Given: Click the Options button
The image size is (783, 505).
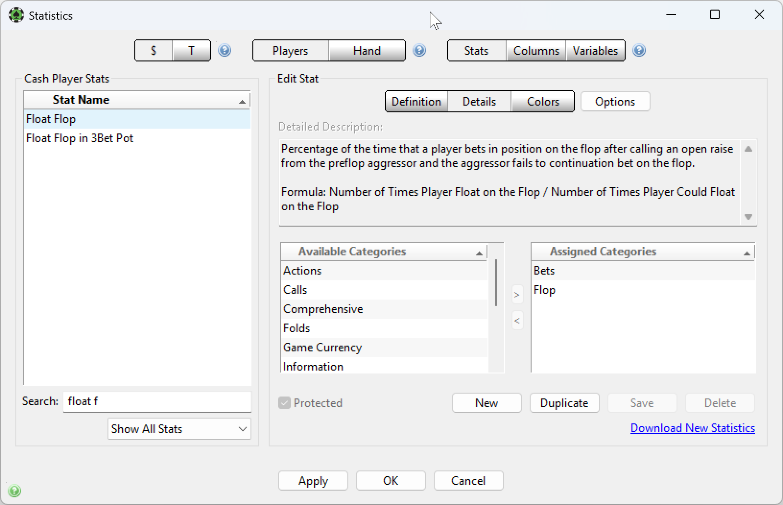Looking at the screenshot, I should pos(615,101).
